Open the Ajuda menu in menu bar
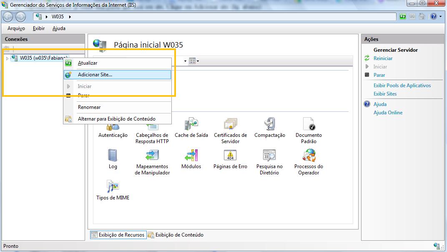This screenshot has width=447, height=252. (59, 28)
